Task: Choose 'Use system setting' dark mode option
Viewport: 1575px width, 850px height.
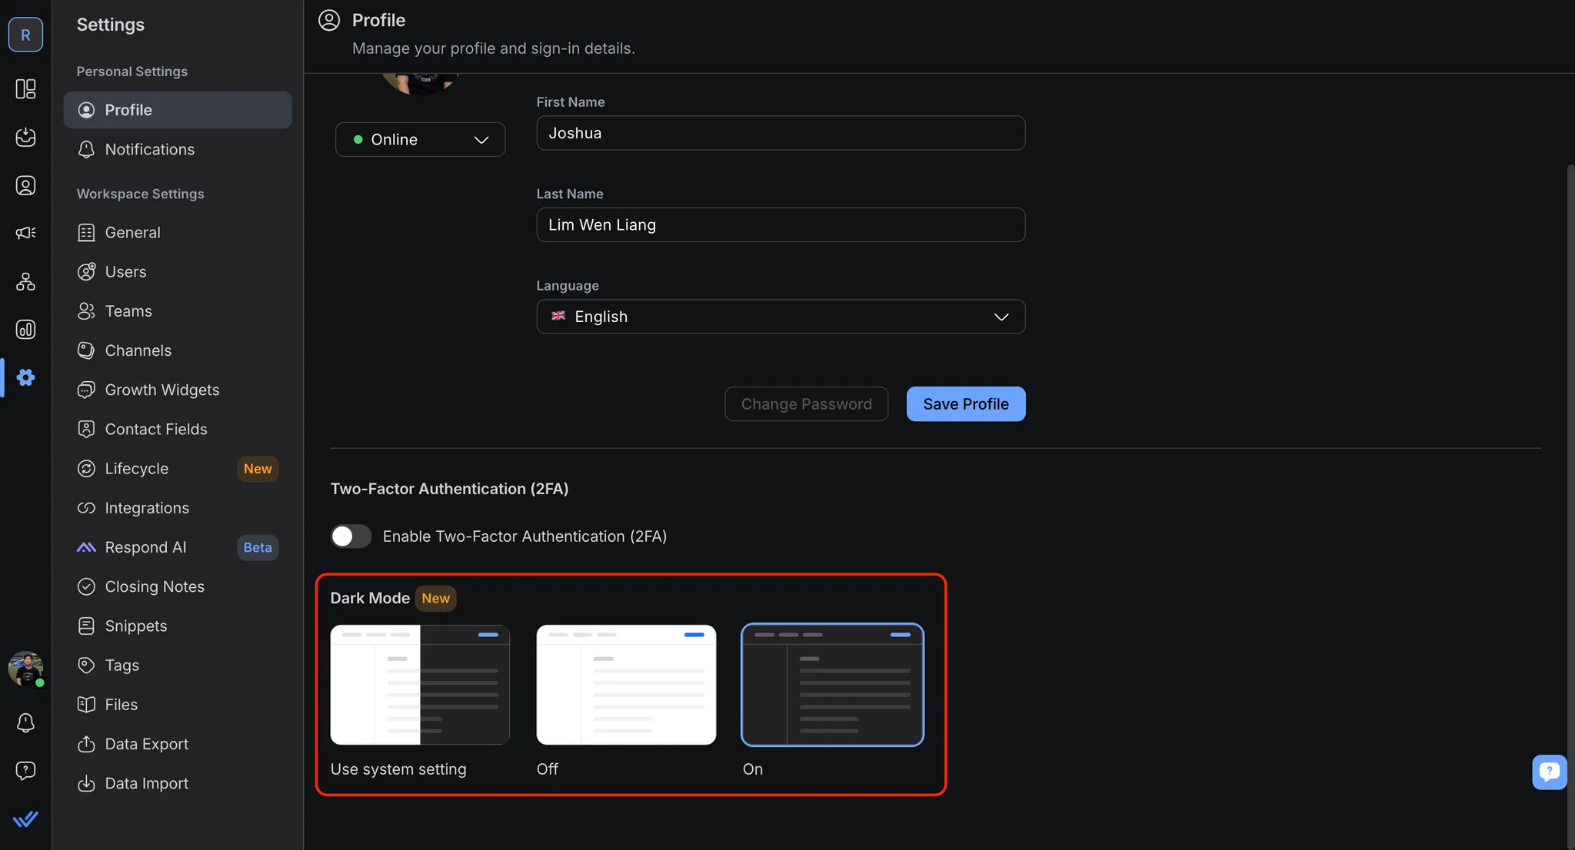Action: 420,684
